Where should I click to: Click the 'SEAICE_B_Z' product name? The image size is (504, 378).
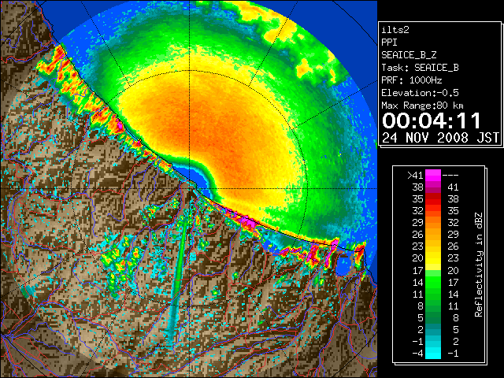[409, 55]
